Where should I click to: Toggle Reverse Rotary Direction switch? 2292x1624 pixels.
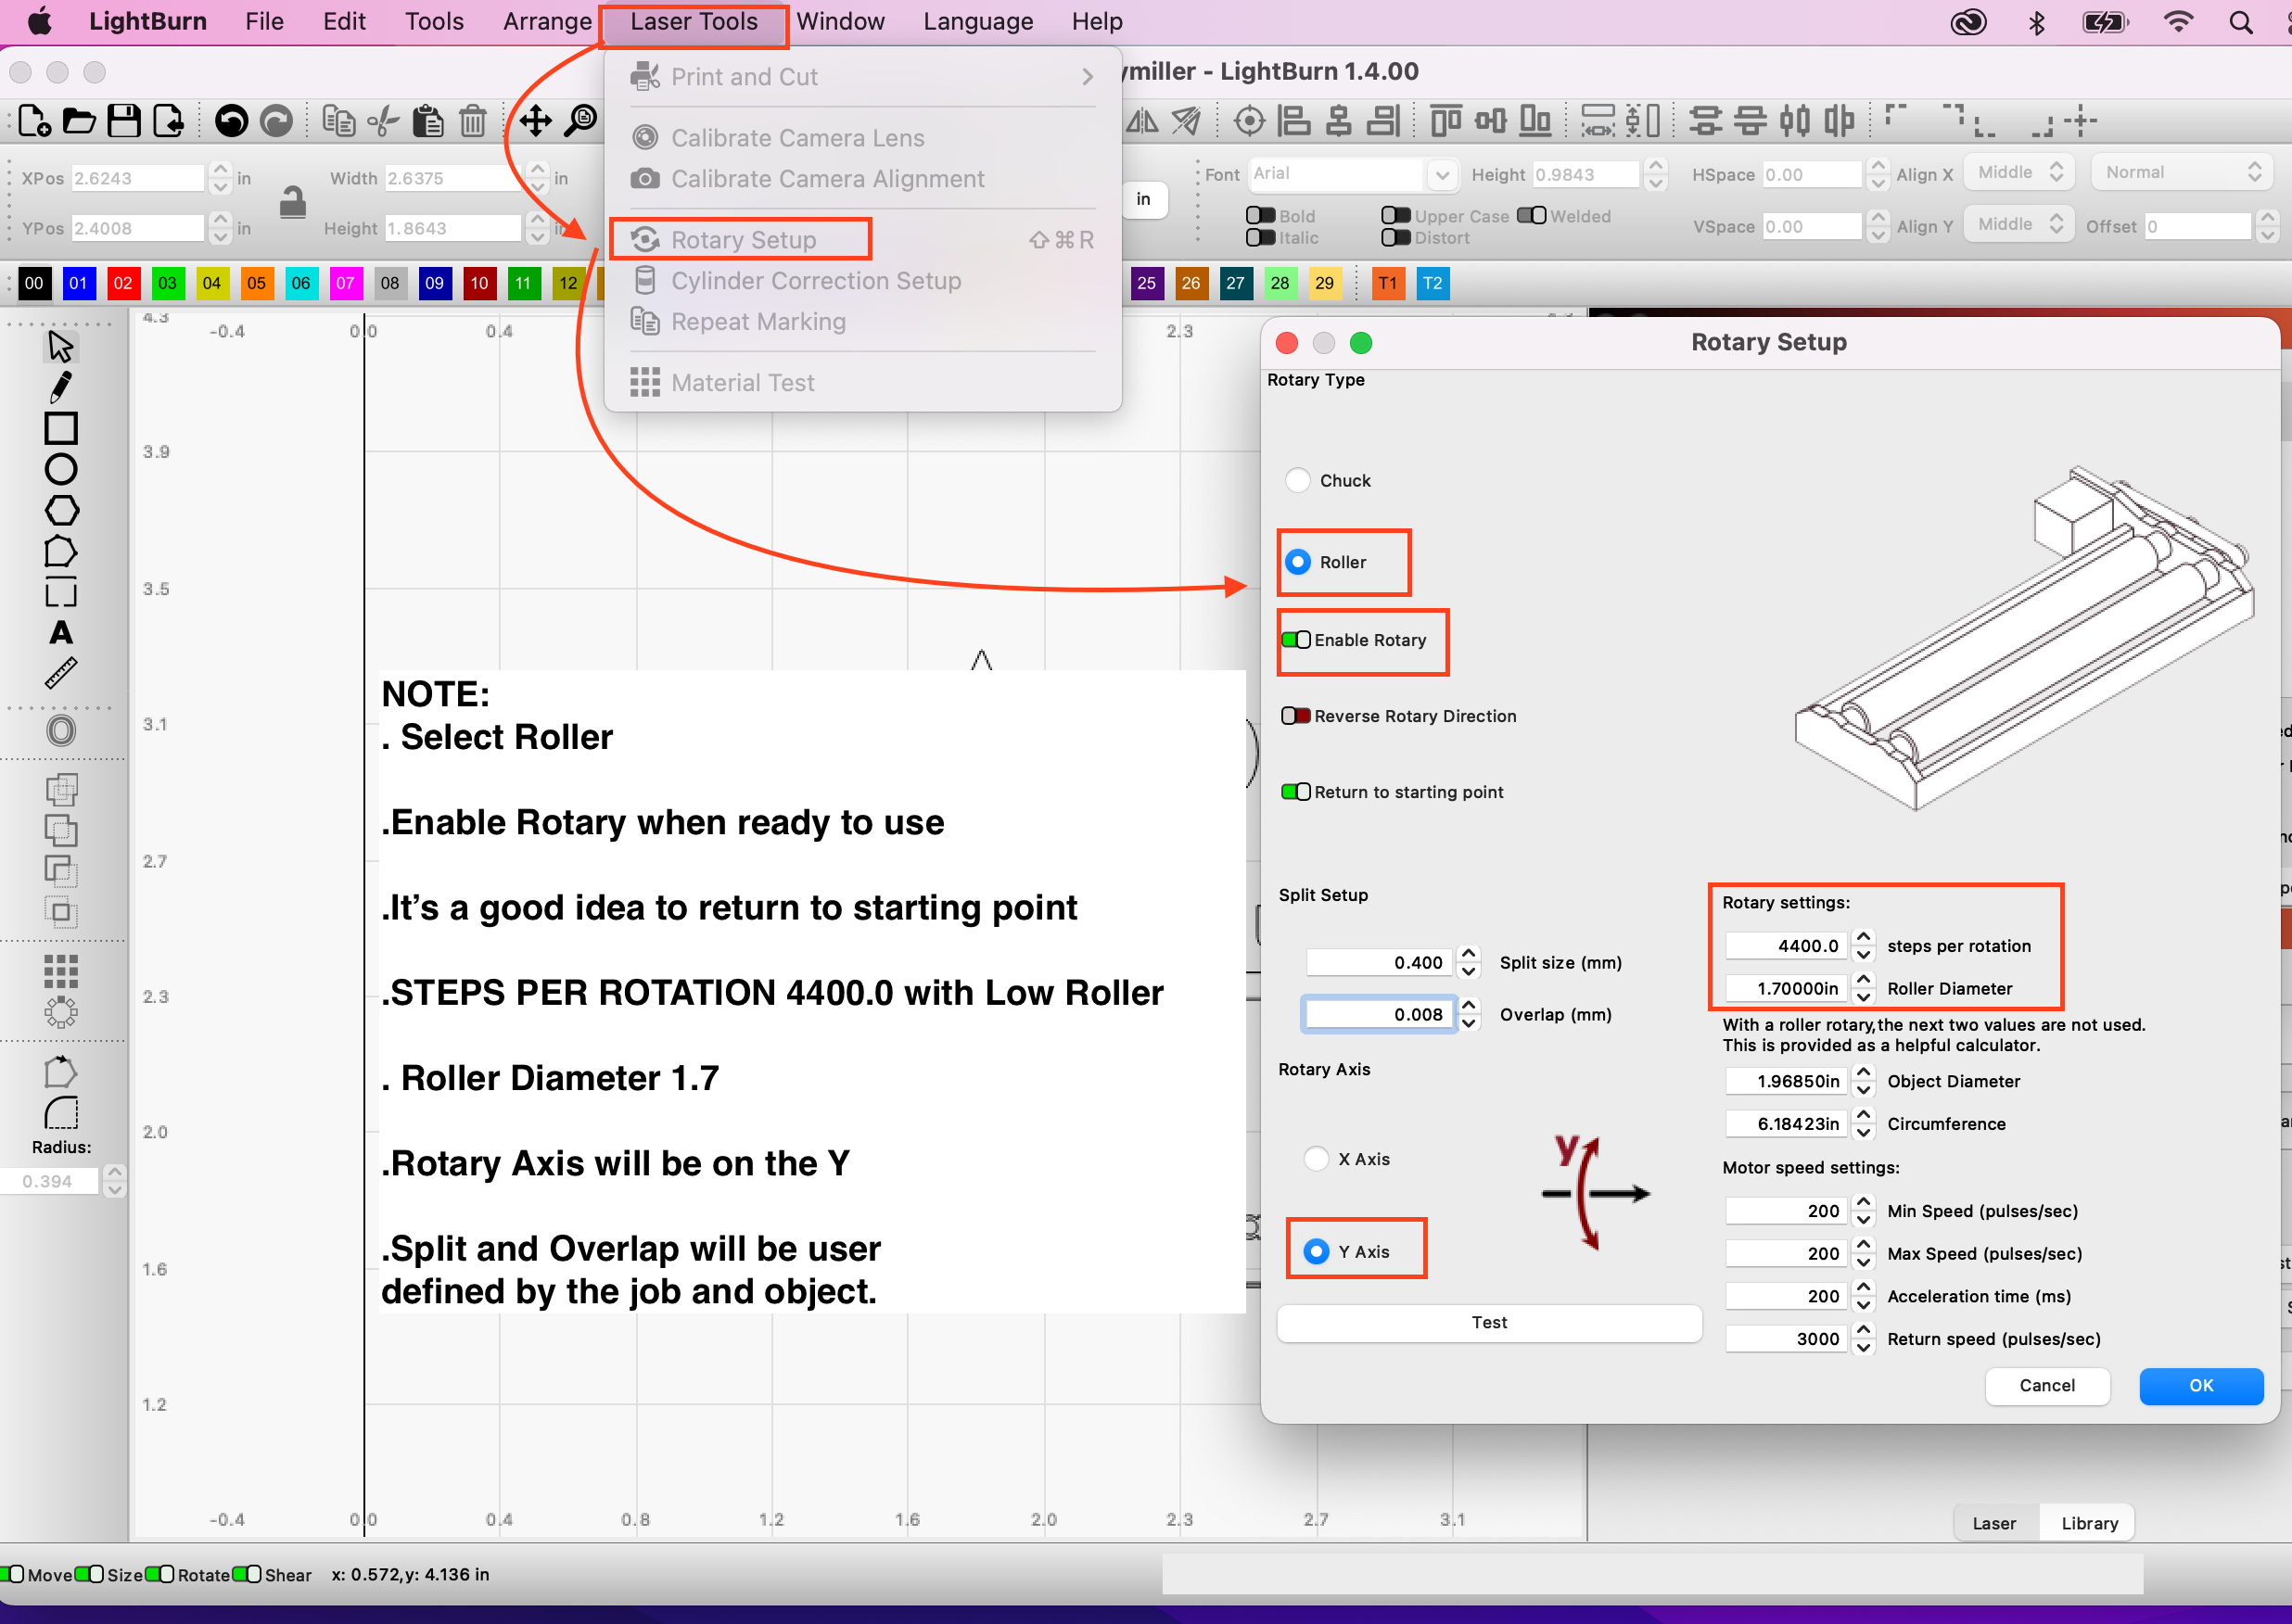(1296, 716)
